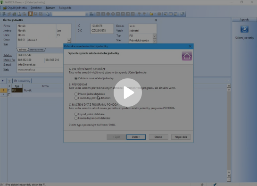Open the Typ dropdown showing PÚ

tap(154, 36)
